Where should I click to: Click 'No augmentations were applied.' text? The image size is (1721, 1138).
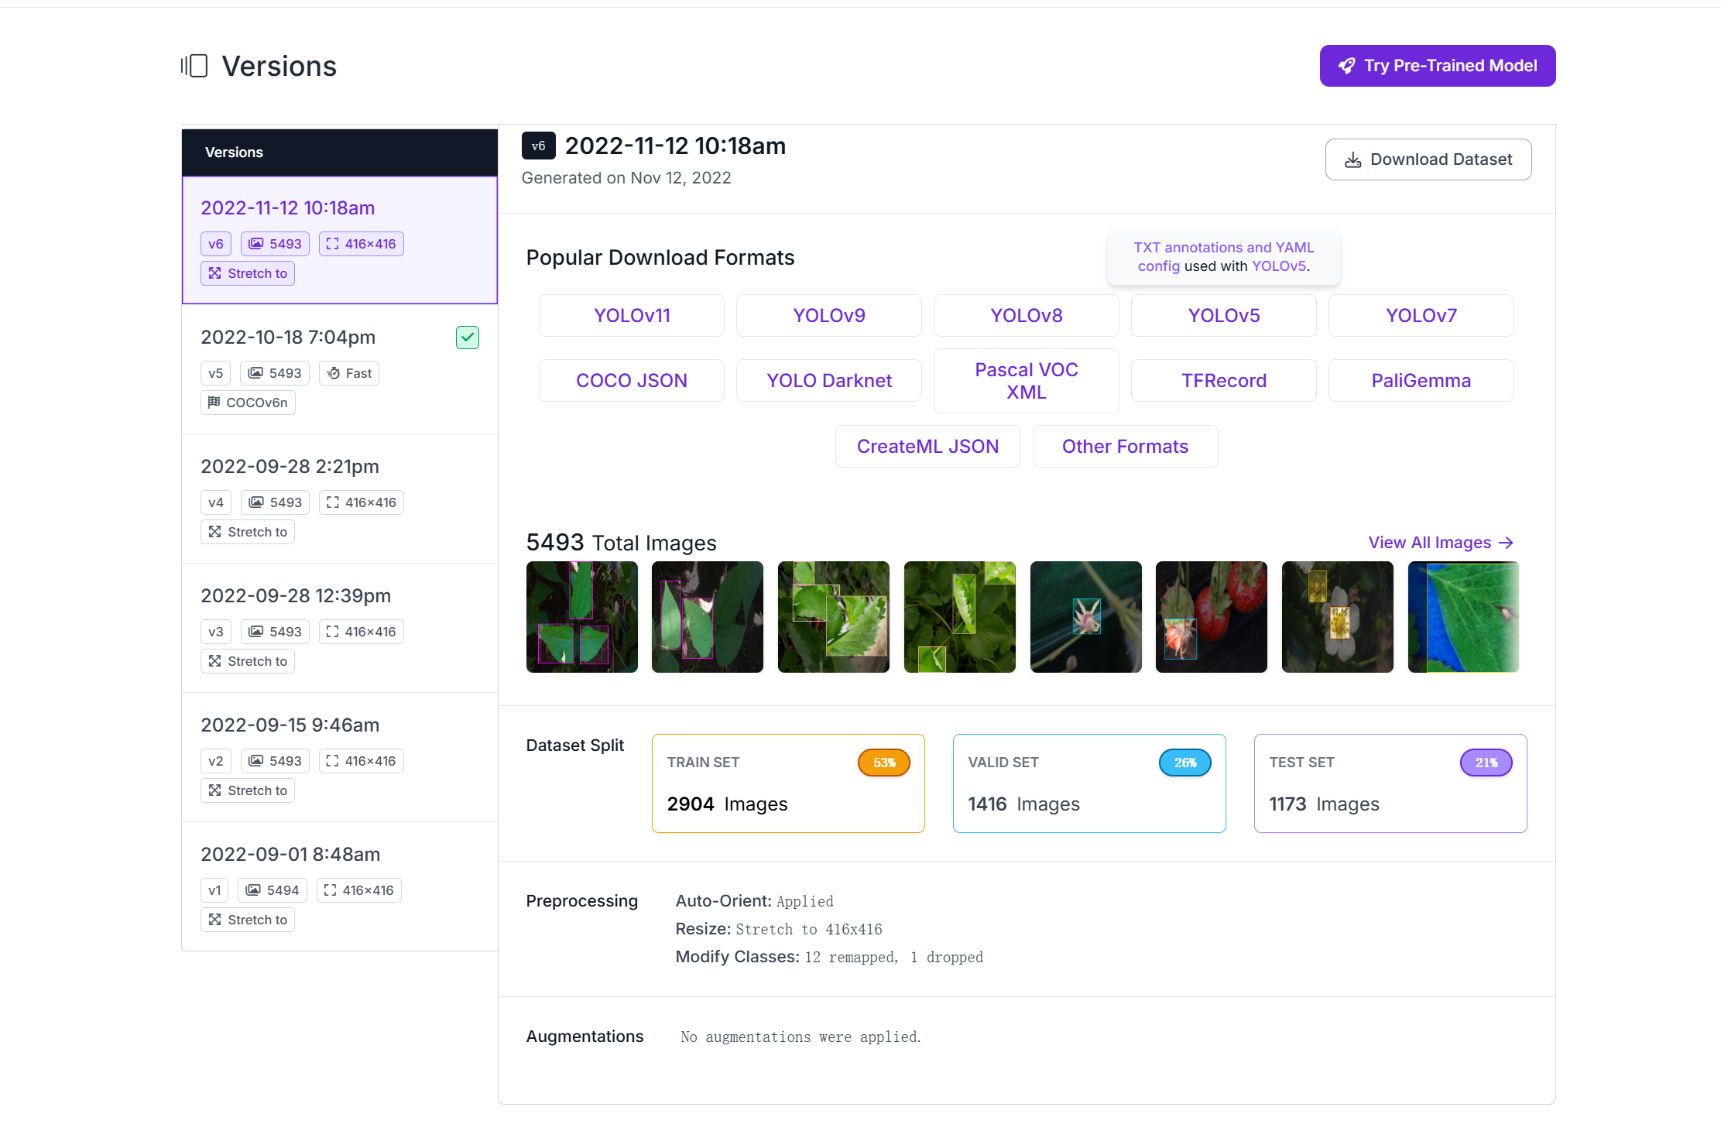pyautogui.click(x=801, y=1037)
